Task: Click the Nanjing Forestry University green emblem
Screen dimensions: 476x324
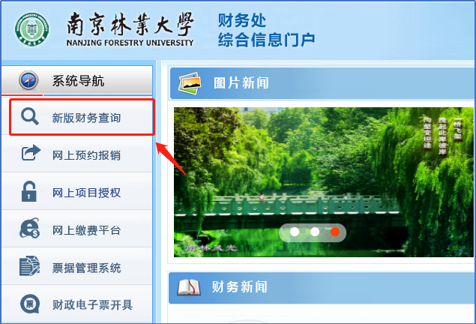Action: coord(32,29)
